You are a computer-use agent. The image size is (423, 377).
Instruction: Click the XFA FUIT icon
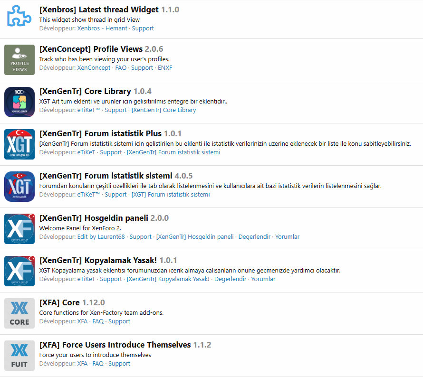click(19, 356)
